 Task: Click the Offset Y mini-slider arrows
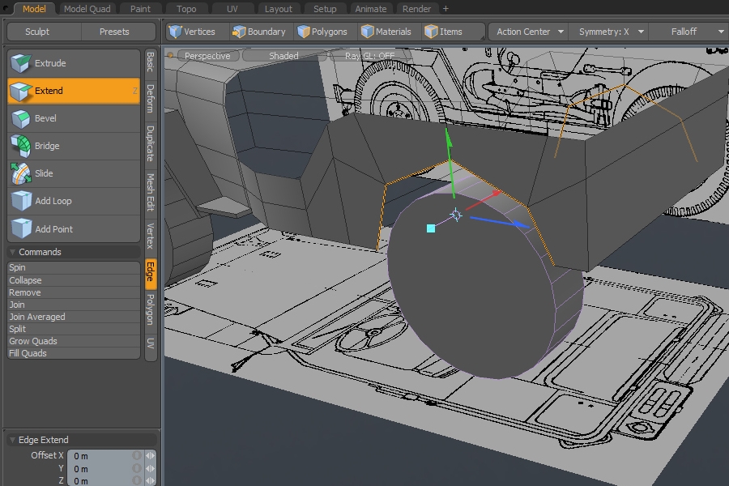coord(150,469)
